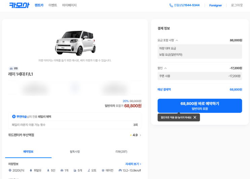
Task: Click the 뿌연마술 username text
Action: [22, 117]
